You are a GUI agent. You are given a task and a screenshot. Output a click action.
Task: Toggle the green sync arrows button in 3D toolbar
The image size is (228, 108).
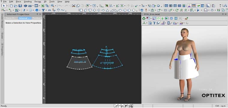158,19
